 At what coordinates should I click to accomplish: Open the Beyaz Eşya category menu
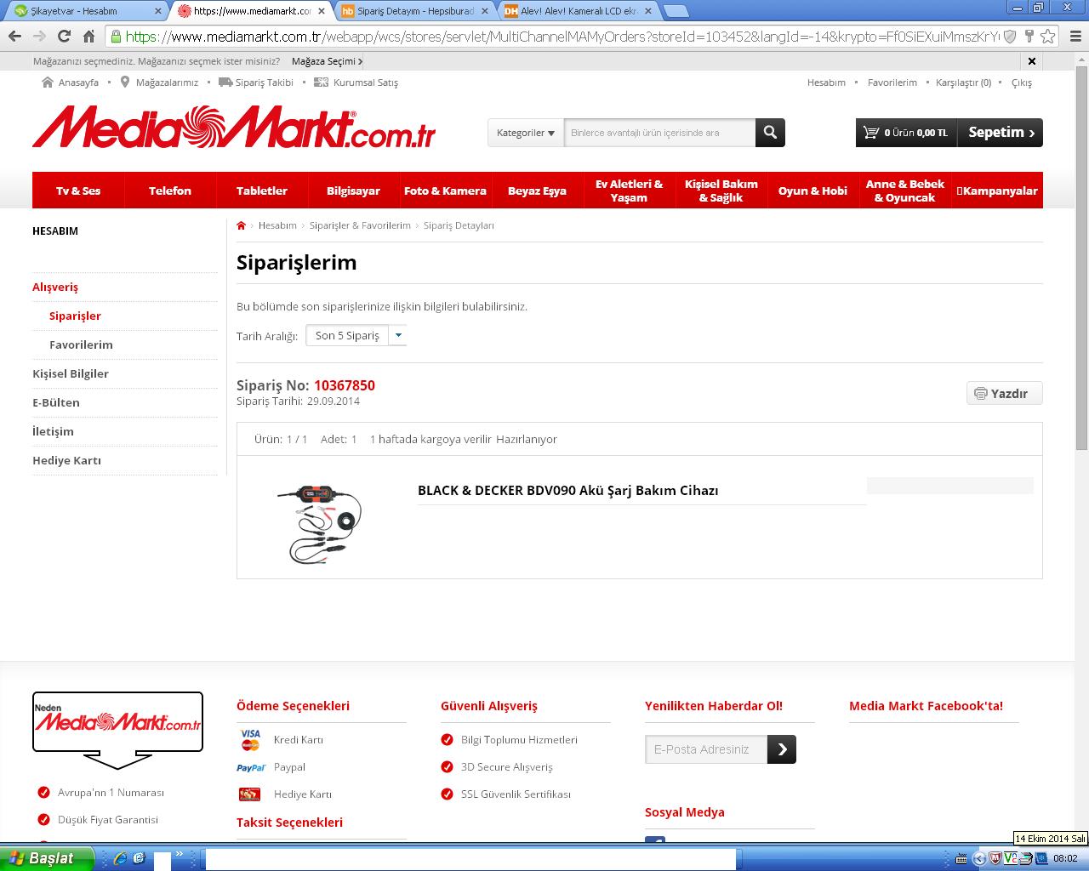click(537, 191)
